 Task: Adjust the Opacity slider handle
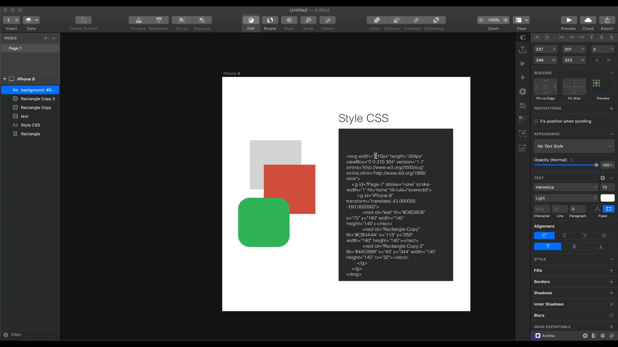(x=596, y=165)
